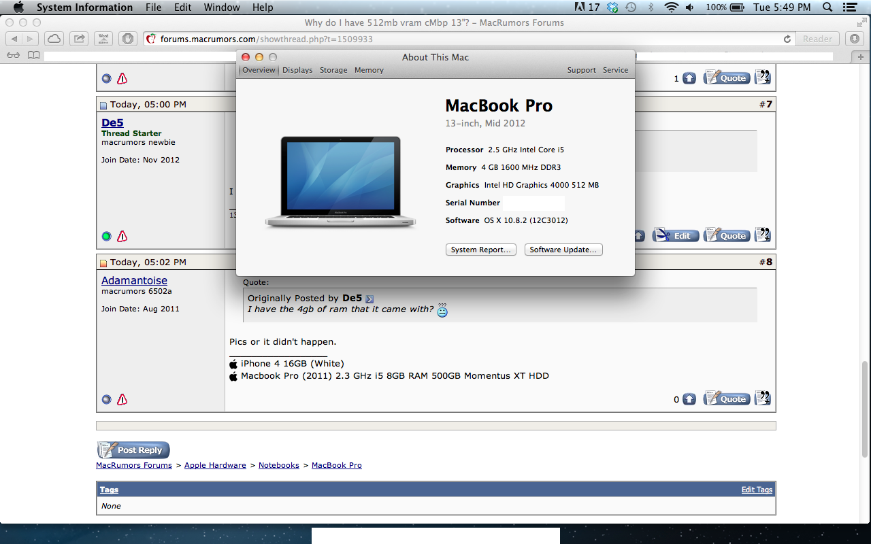Click the Edit Tags link
This screenshot has width=871, height=544.
tap(757, 490)
